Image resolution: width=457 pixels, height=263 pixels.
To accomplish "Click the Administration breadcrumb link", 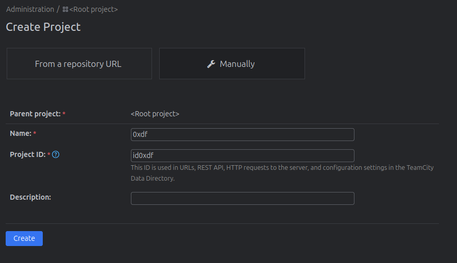I will [30, 9].
